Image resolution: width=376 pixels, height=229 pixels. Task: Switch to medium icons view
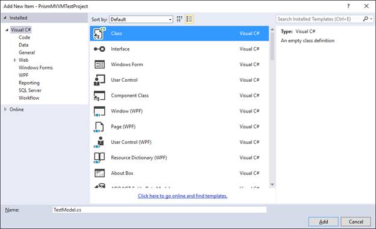pos(180,19)
